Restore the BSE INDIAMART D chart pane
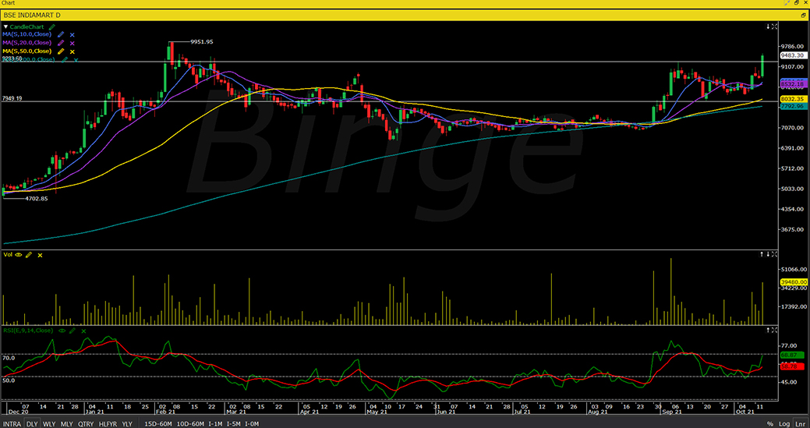Image resolution: width=810 pixels, height=428 pixels. (804, 16)
